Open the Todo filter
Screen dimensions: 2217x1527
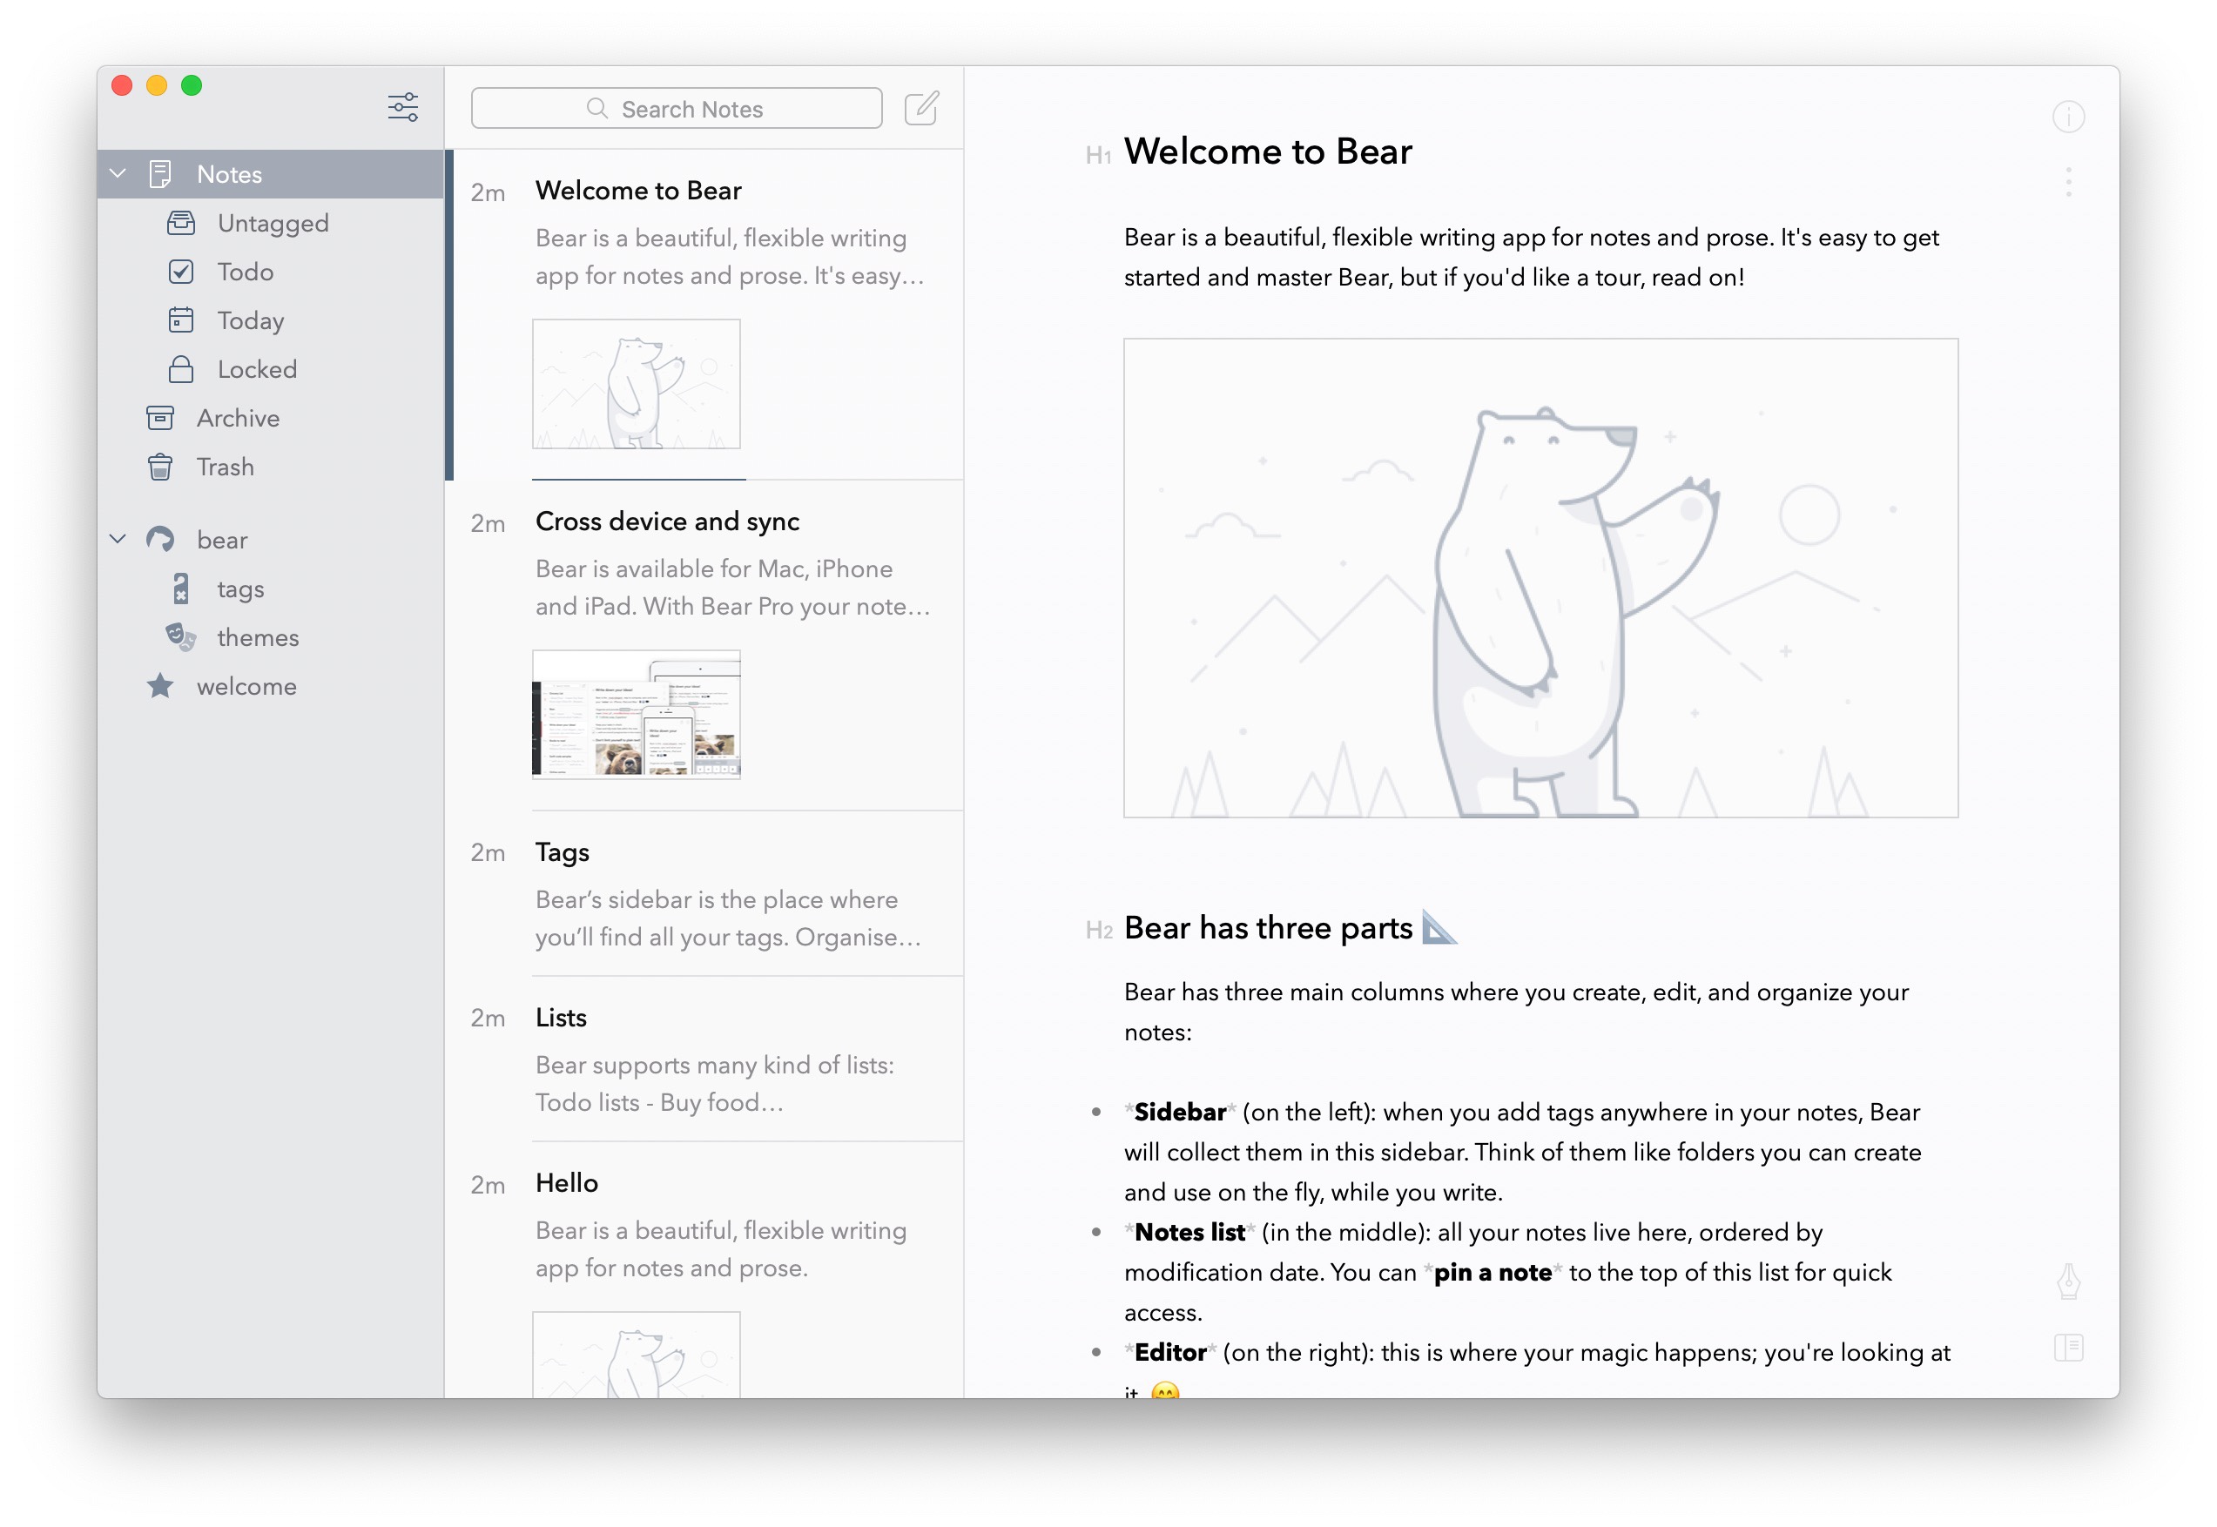(245, 272)
